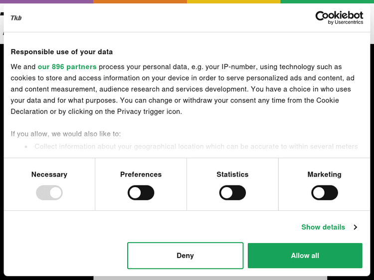Open the "our 896 partners" link
The image size is (374, 280).
tap(67, 67)
